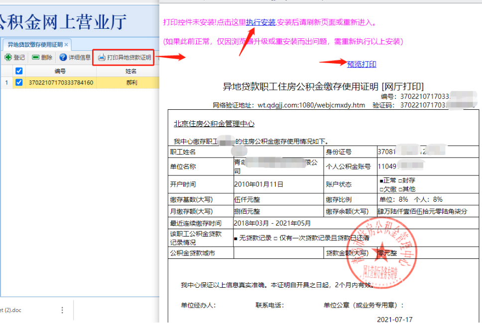
Task: Open the three-dot menu of the downloaded doc
Action: pos(62,310)
